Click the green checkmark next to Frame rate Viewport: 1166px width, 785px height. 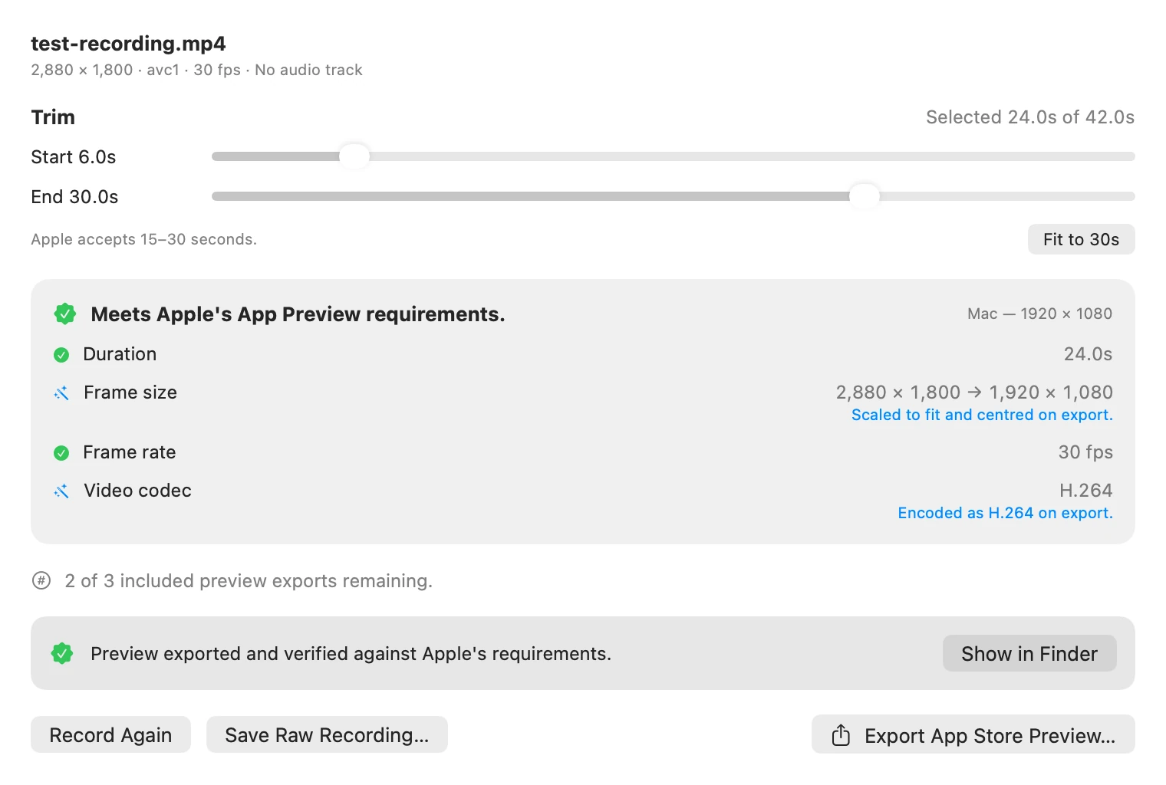pos(61,453)
